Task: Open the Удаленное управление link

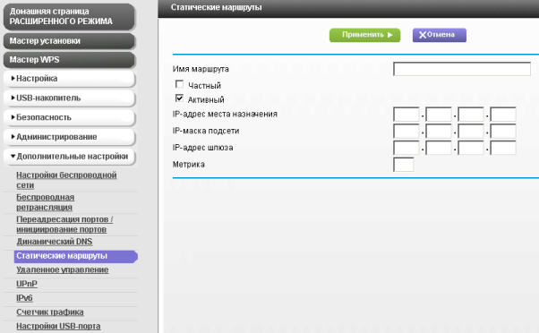Action: point(63,270)
